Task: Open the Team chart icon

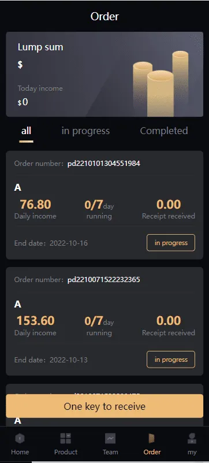Action: tap(110, 439)
